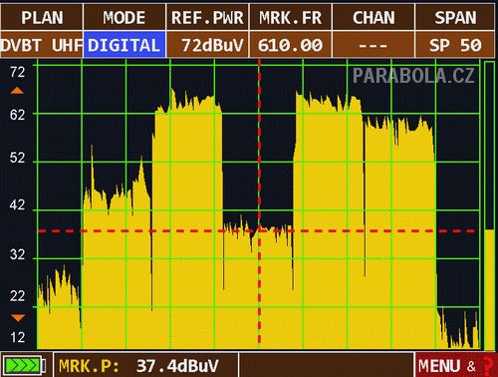Click the SPAN header cell
498x377 pixels.
click(455, 17)
